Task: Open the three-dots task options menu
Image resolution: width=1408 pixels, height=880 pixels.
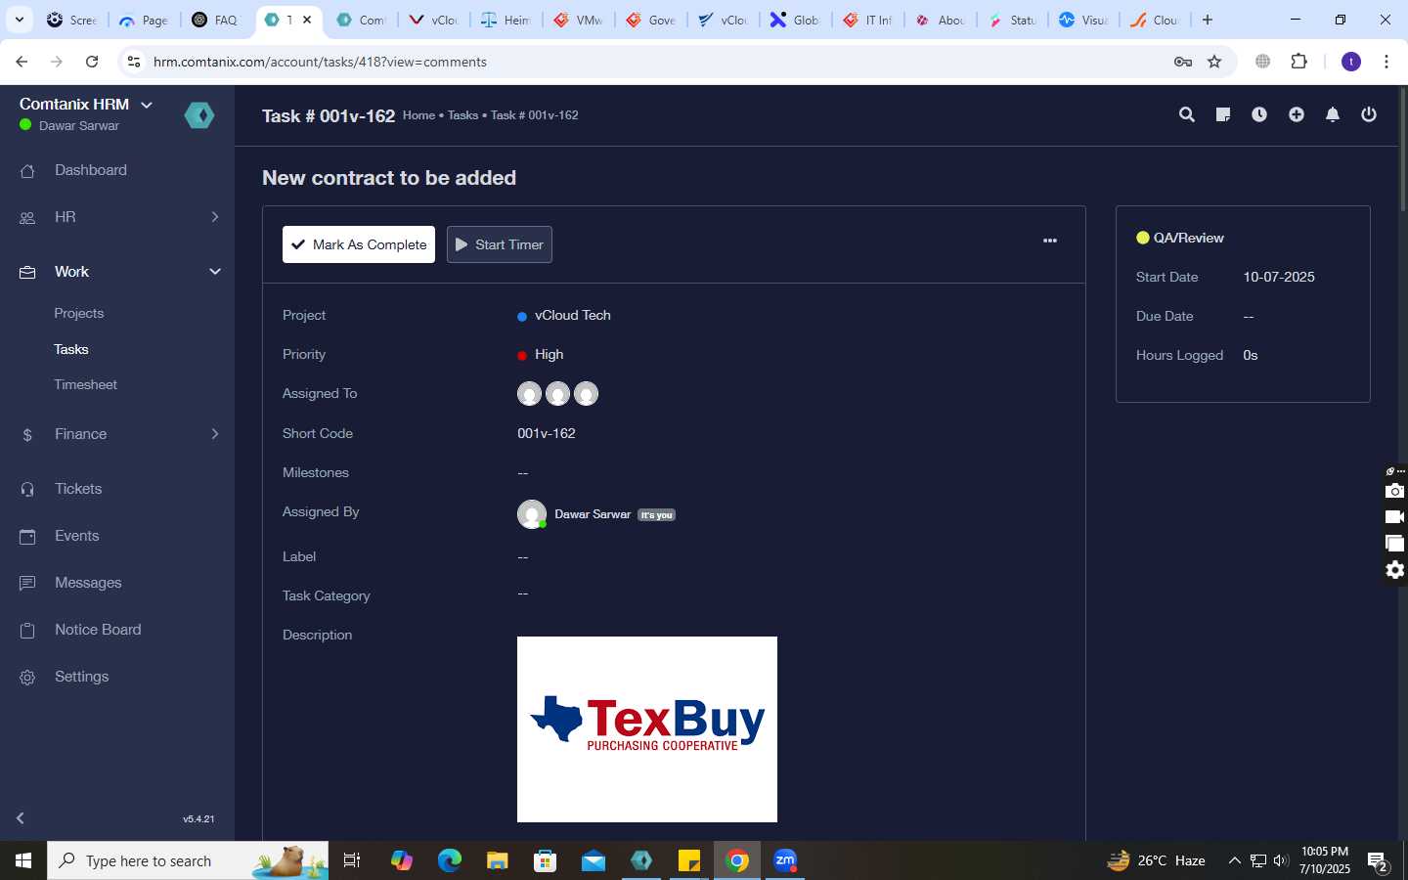Action: [1050, 241]
